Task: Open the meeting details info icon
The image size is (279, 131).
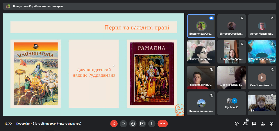Action: click(237, 123)
